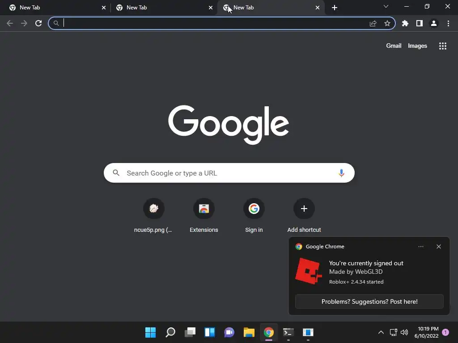Open the Widgets panel from taskbar
The image size is (458, 343).
coord(210,332)
